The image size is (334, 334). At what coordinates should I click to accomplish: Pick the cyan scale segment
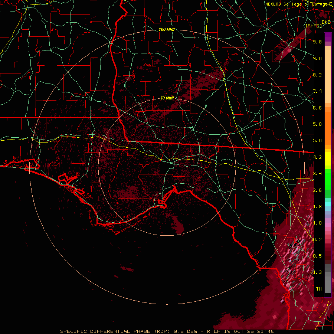pyautogui.click(x=328, y=204)
